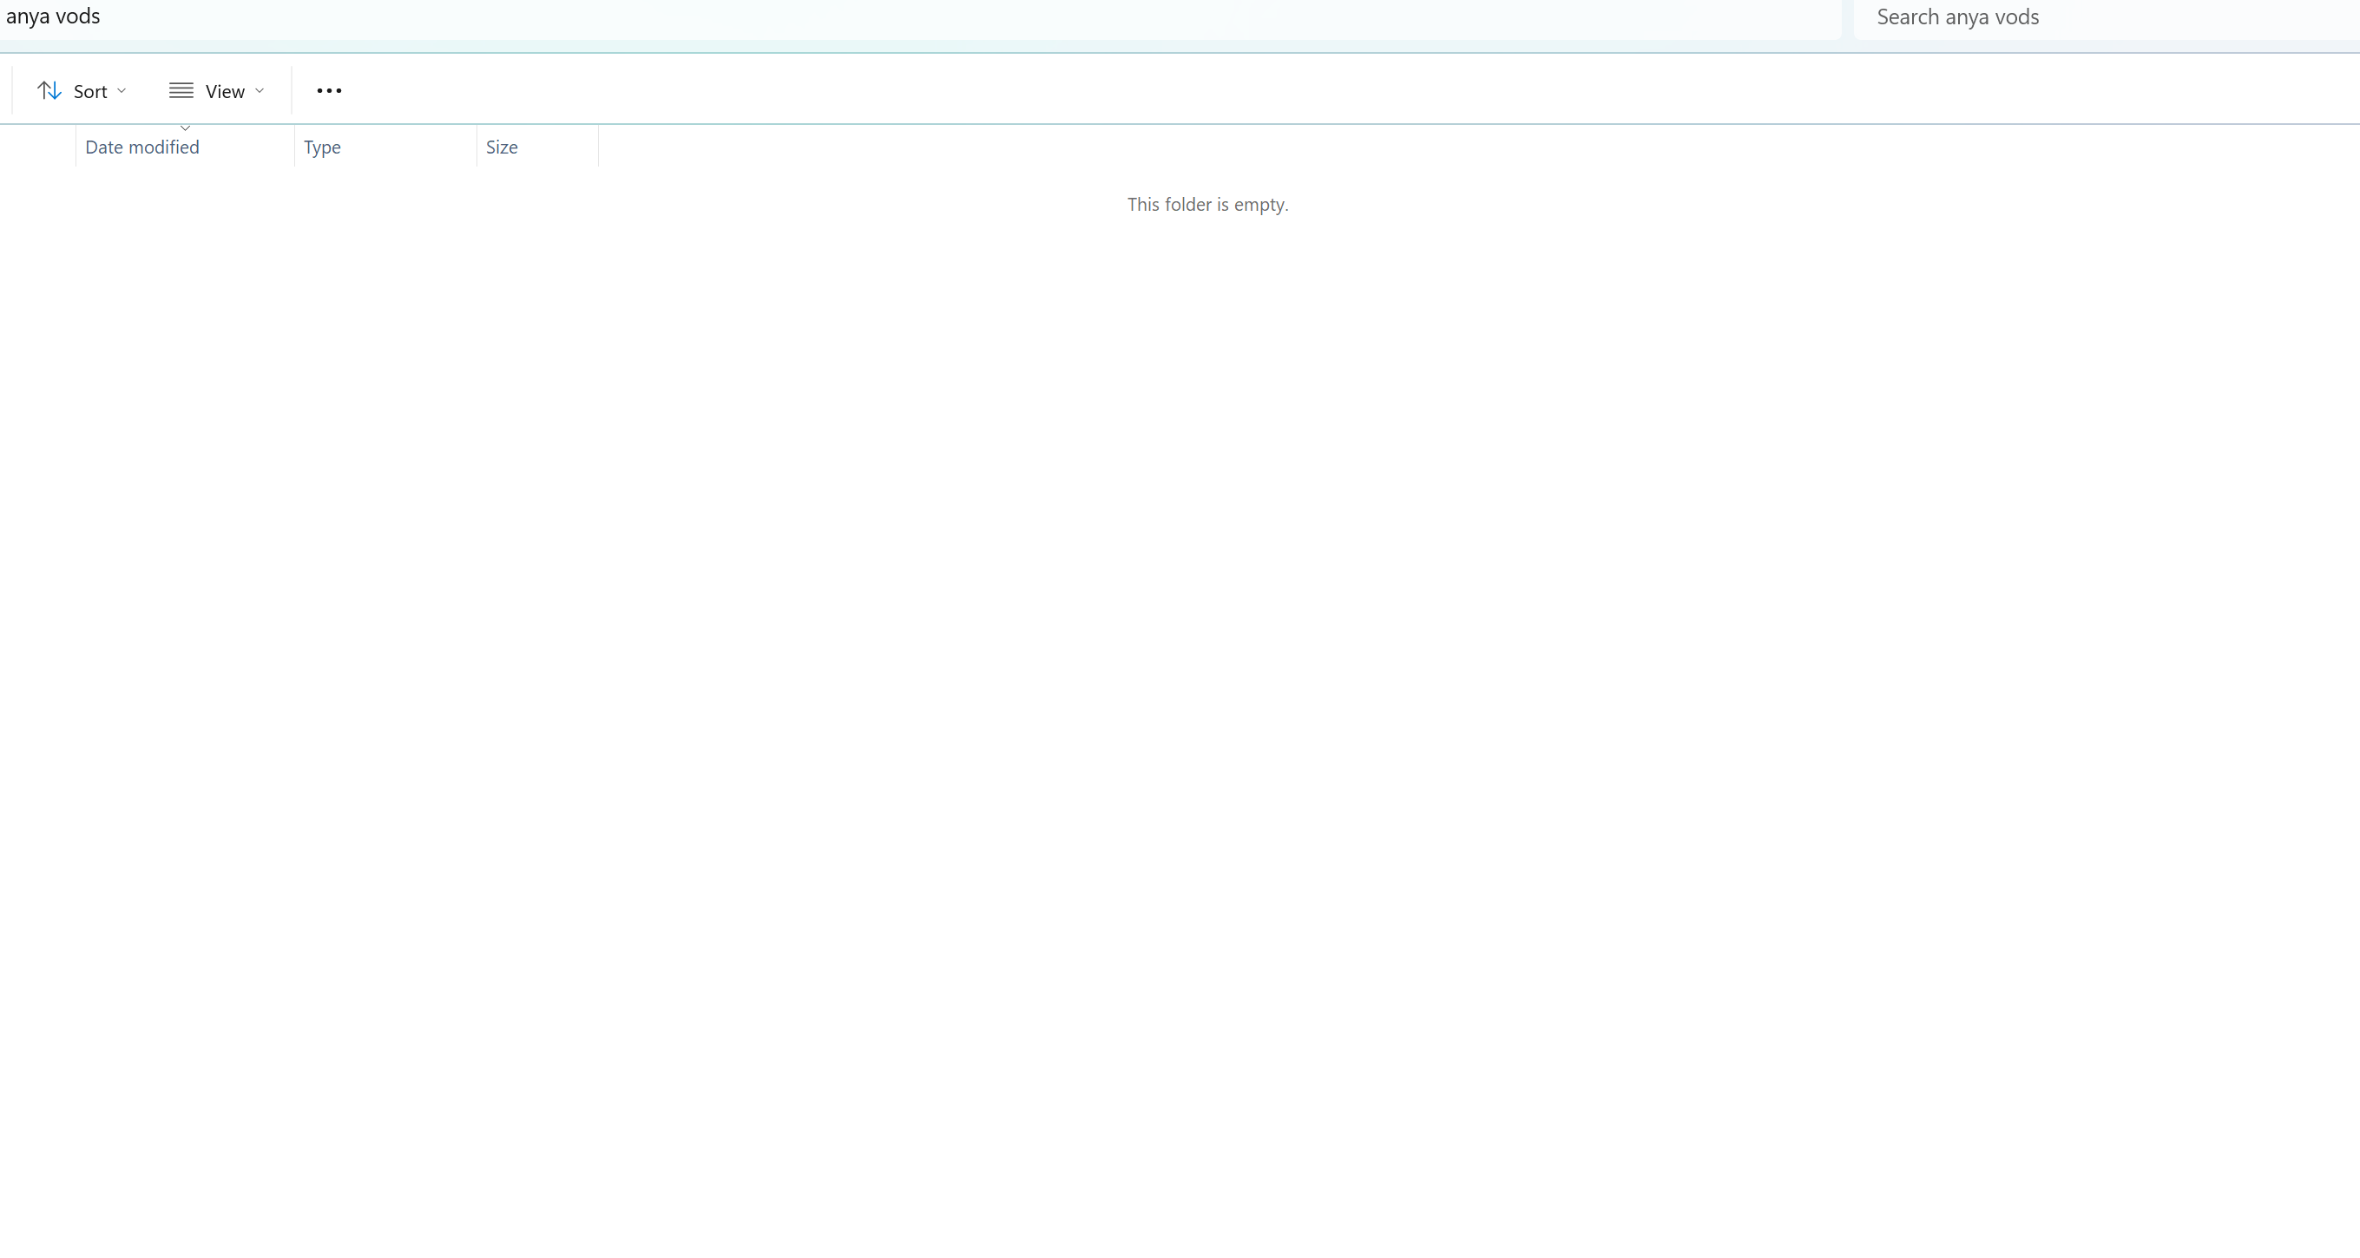Click the 'This folder is empty.' message
This screenshot has width=2360, height=1258.
[1207, 204]
